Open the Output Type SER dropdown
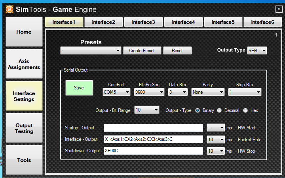The image size is (285, 178). pos(257,50)
